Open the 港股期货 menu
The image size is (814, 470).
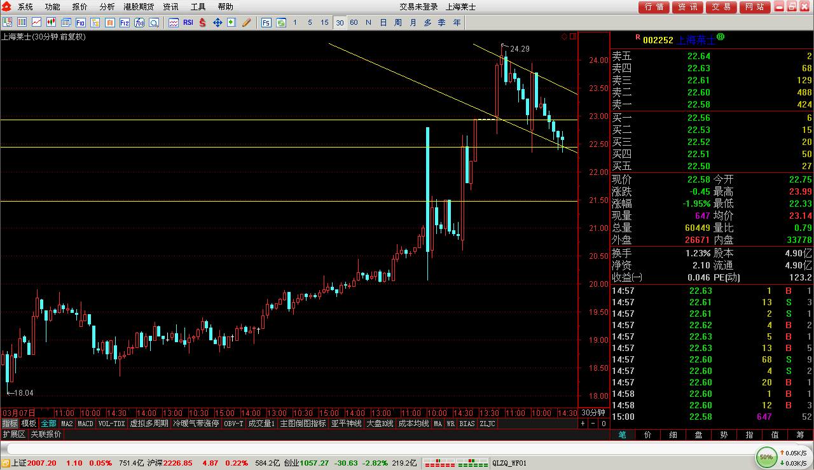pyautogui.click(x=139, y=7)
